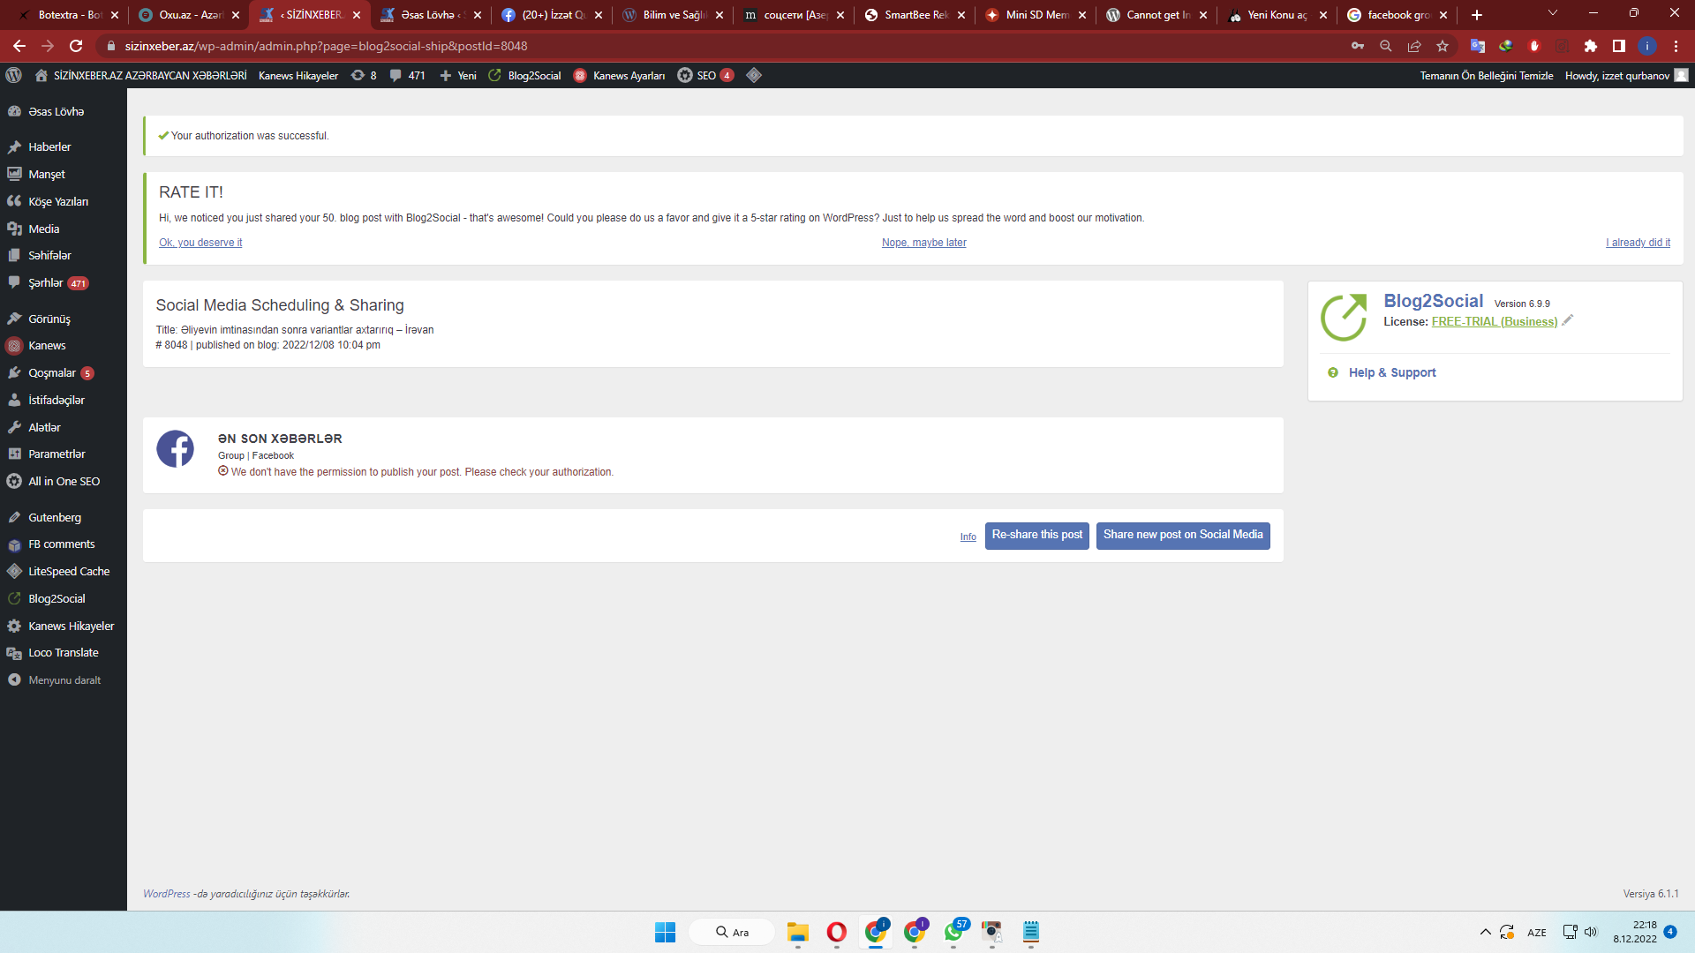Close the Botextra browser tab
Screen dimensions: 1695x953
(x=115, y=15)
